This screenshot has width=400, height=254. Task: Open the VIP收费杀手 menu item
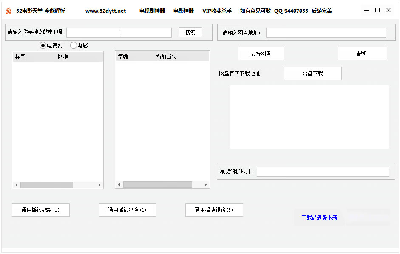point(217,11)
